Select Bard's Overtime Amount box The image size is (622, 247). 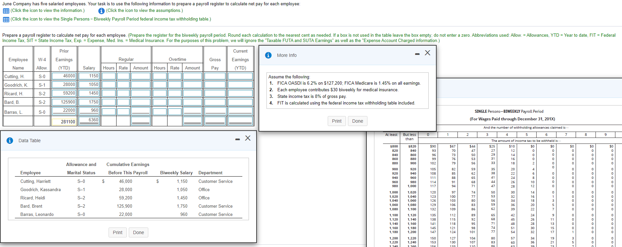pos(192,102)
